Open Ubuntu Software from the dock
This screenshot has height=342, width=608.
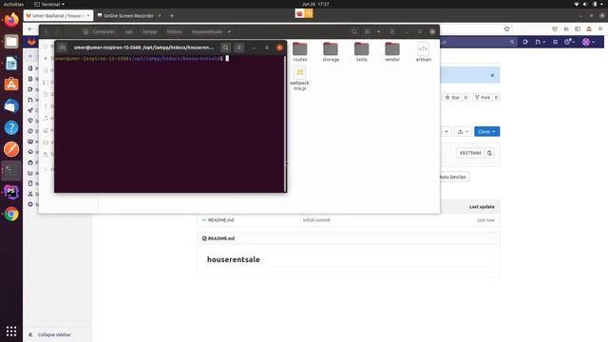pyautogui.click(x=11, y=85)
